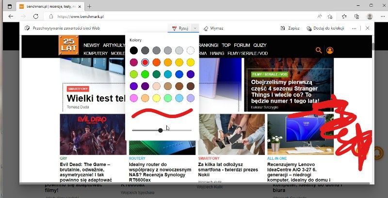Open the Evil Dead article thumbnail

click(x=93, y=134)
